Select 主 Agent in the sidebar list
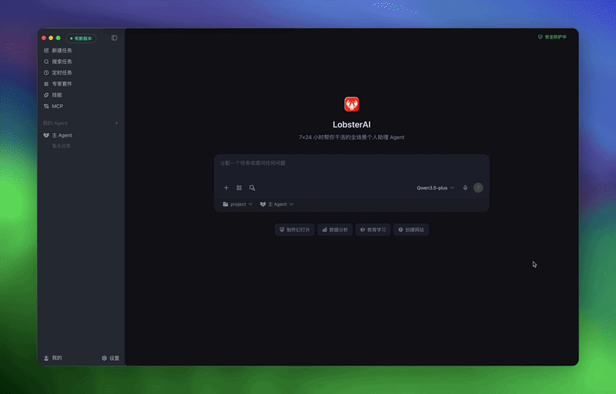This screenshot has height=394, width=616. [58, 135]
